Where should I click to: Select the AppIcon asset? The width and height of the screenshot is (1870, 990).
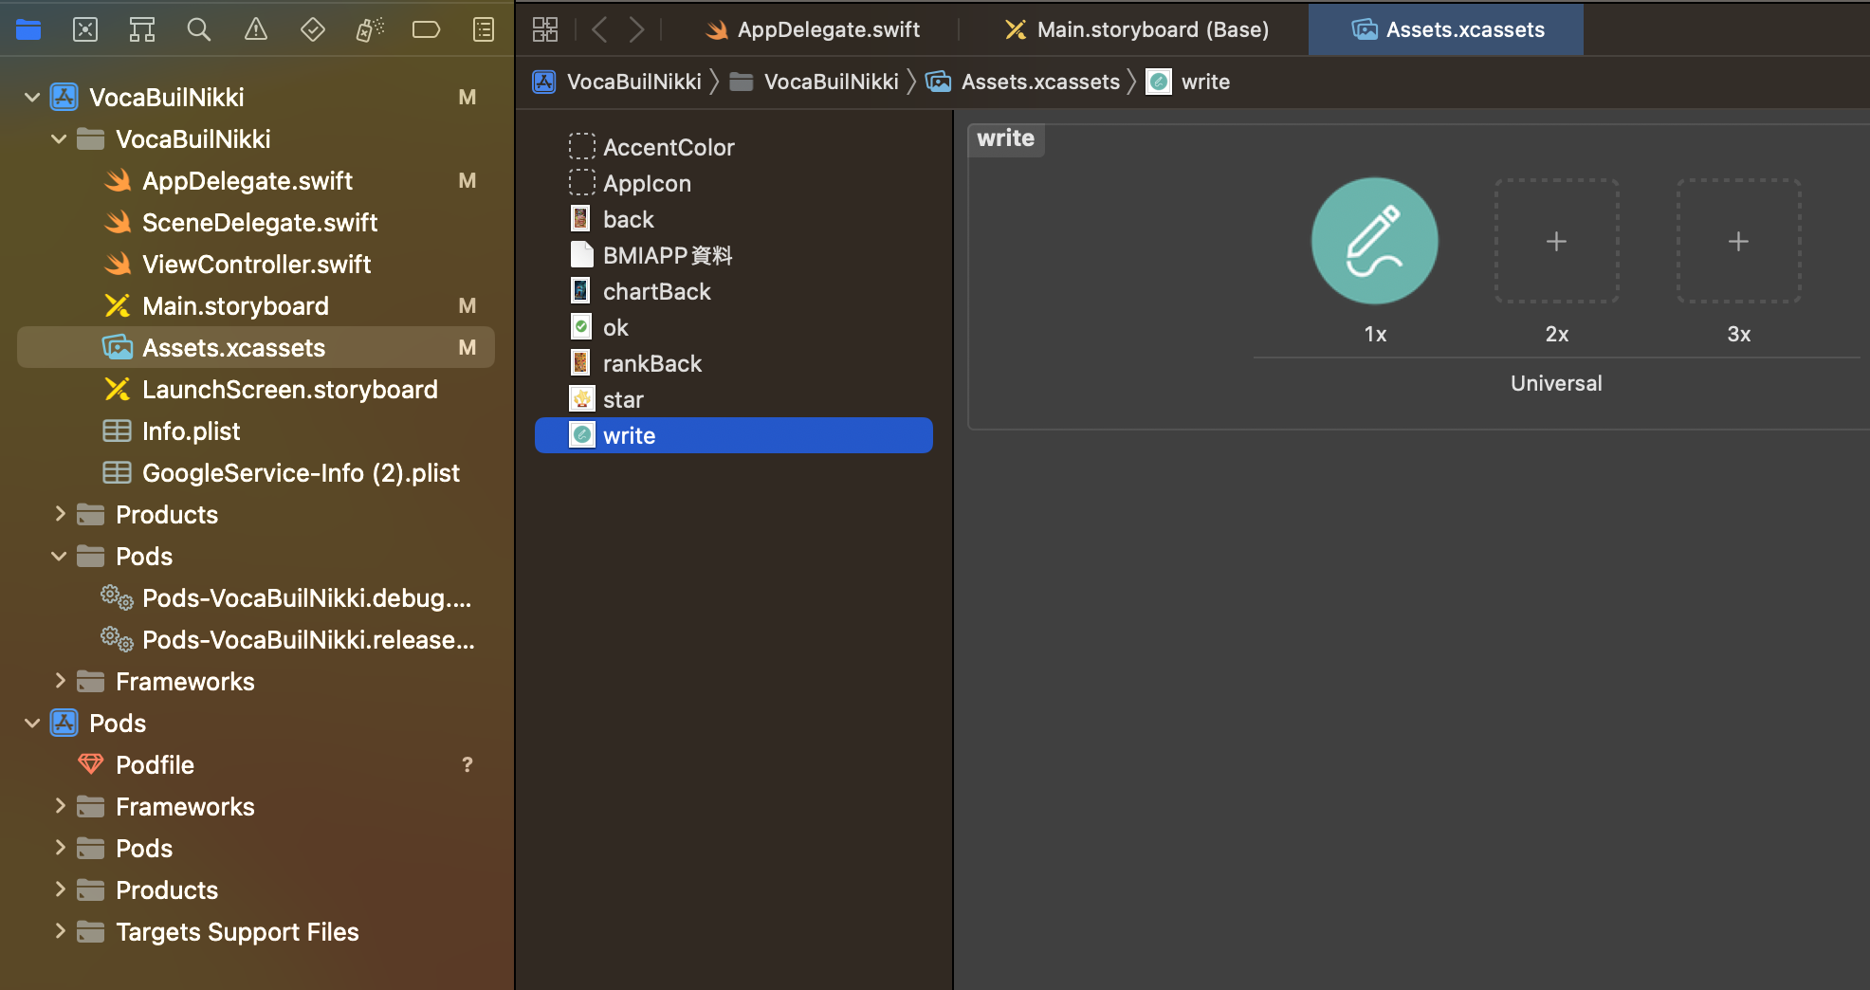[734, 183]
